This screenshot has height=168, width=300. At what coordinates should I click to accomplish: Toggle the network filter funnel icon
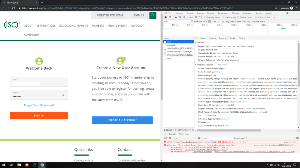[x=180, y=17]
